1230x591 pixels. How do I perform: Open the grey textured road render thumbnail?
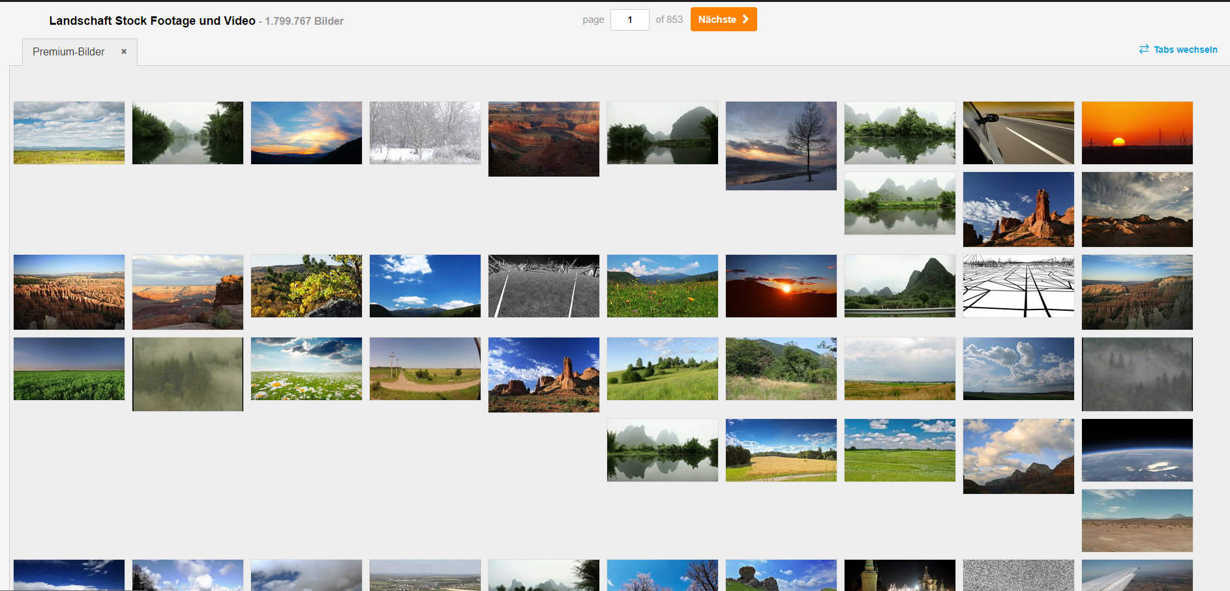click(x=544, y=286)
